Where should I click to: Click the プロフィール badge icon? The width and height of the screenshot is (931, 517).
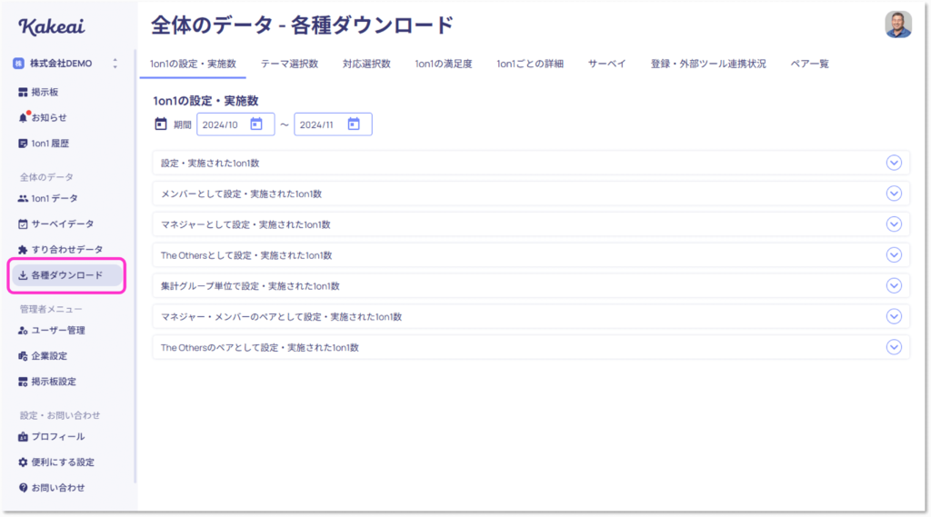pyautogui.click(x=23, y=436)
